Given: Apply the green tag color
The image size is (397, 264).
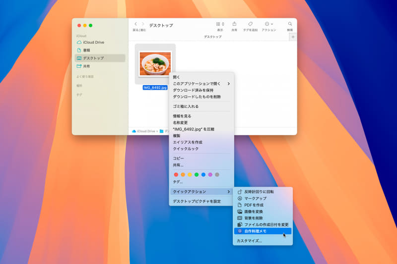Looking at the screenshot, I should (x=197, y=174).
